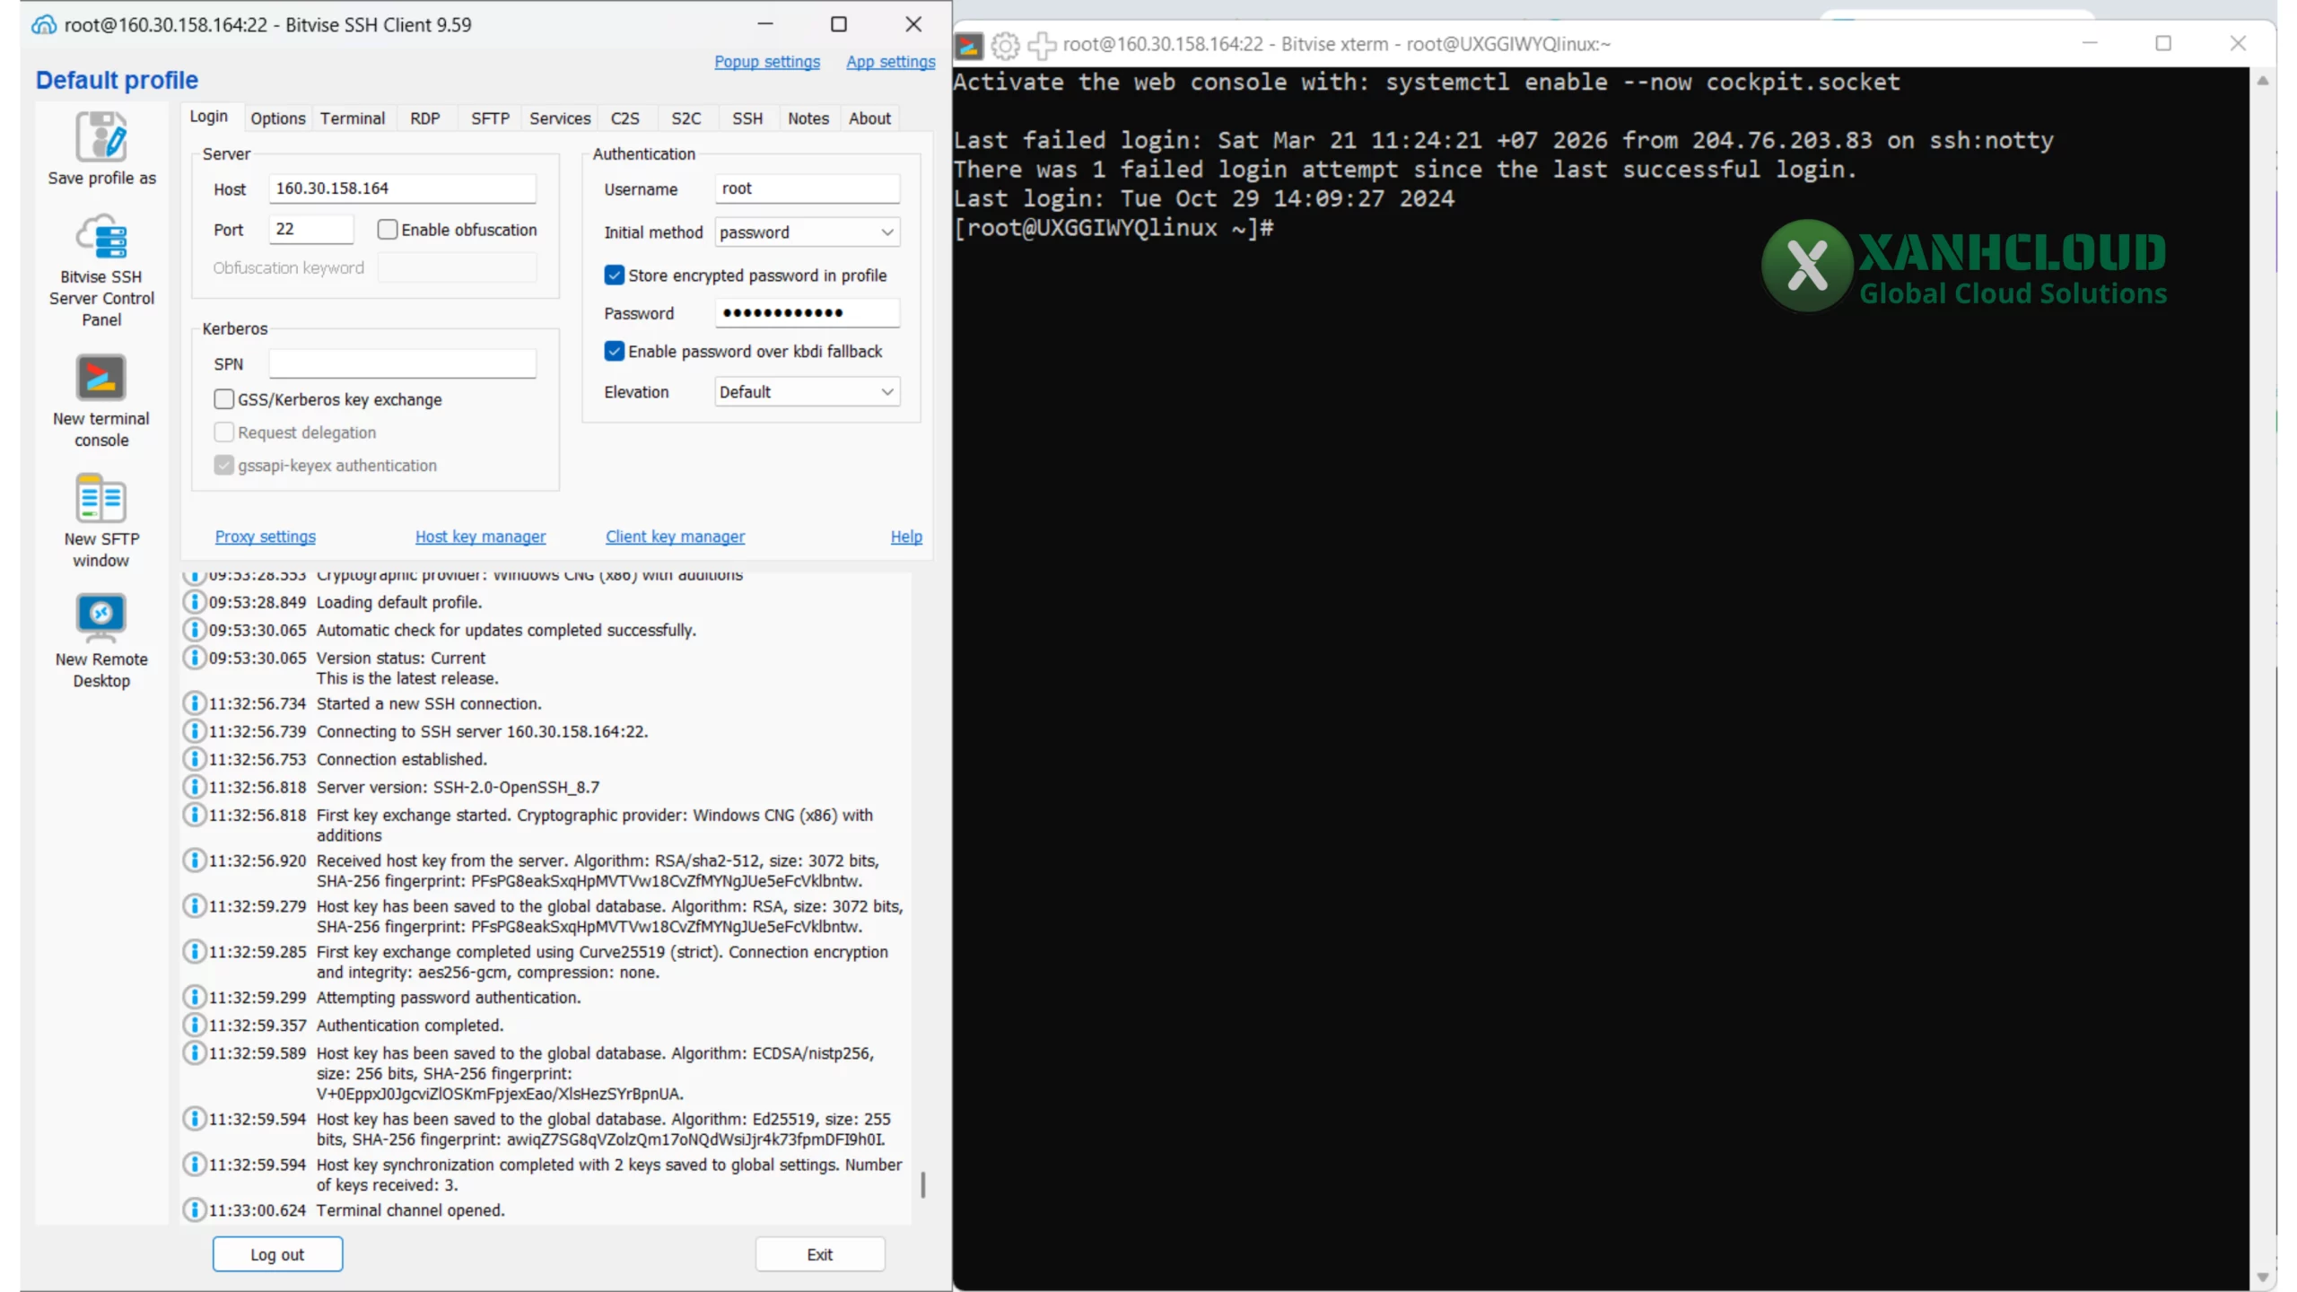The width and height of the screenshot is (2297, 1292).
Task: Click the Bitvise xterm application icon
Action: pyautogui.click(x=968, y=45)
